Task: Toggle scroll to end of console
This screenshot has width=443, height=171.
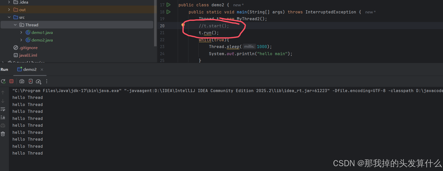Action: click(x=3, y=117)
